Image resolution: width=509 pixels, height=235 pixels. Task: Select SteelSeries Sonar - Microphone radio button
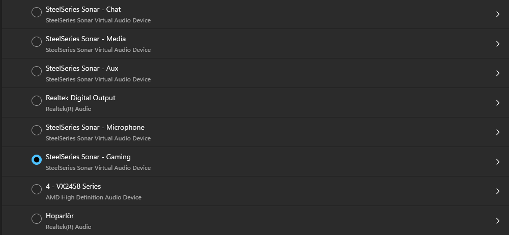click(x=36, y=130)
